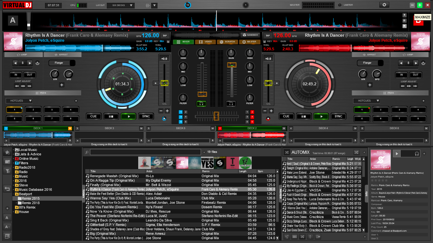Toggle right deck headphone cue button
Screen dimensions: 433x243
coord(231,103)
